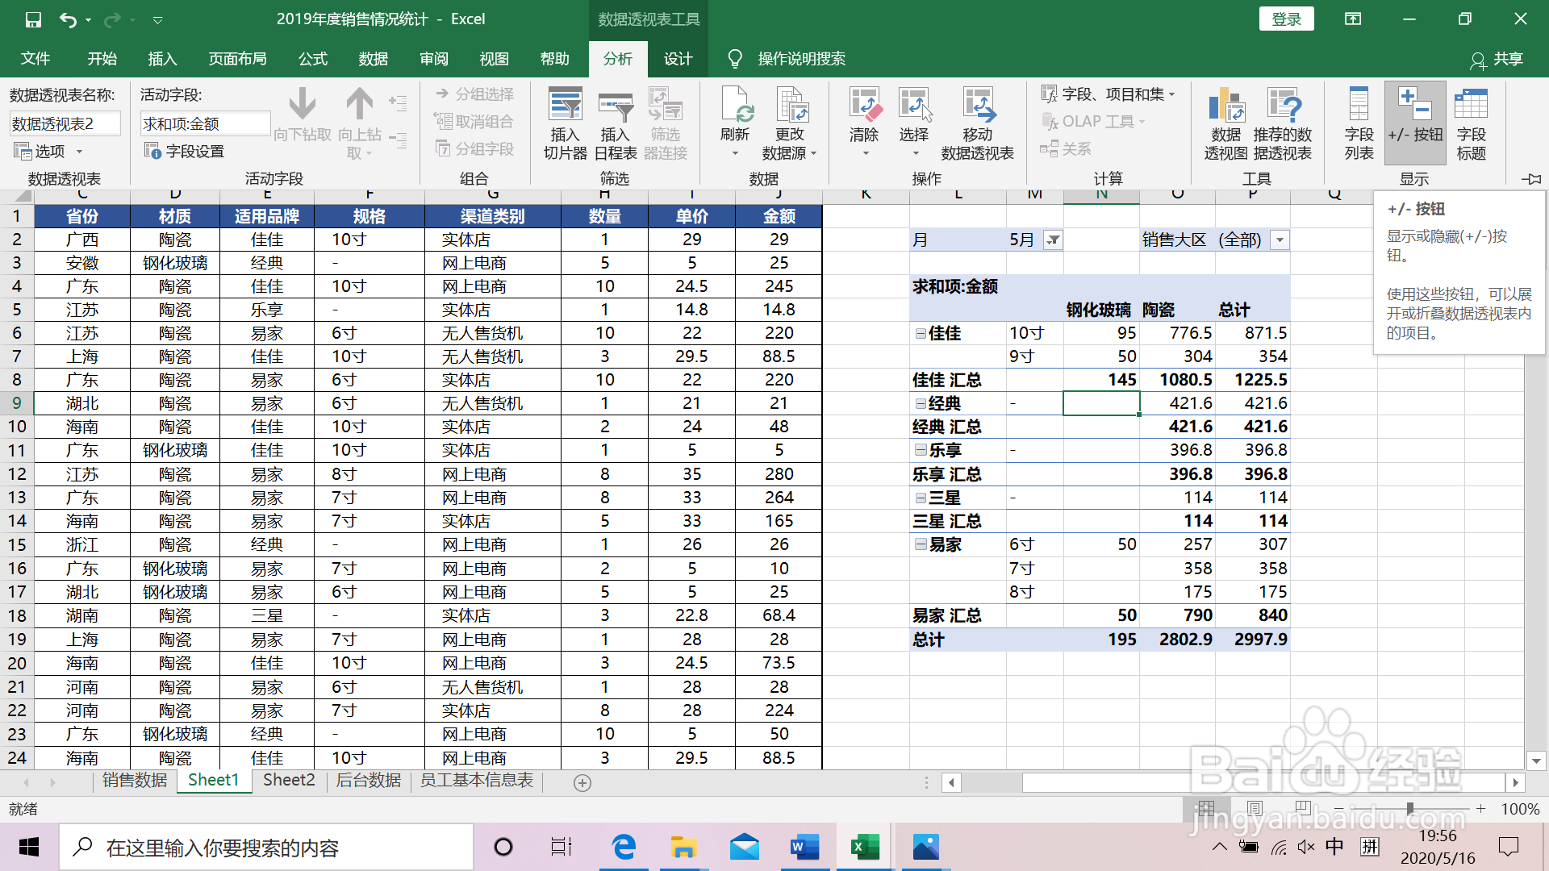Click the Page Layout view status icon
The width and height of the screenshot is (1549, 871).
[1255, 808]
